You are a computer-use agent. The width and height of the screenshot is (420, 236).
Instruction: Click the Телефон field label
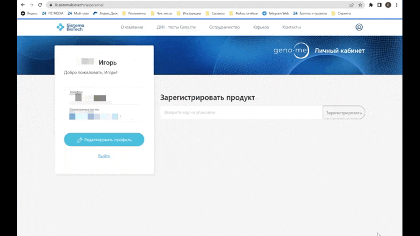[76, 92]
